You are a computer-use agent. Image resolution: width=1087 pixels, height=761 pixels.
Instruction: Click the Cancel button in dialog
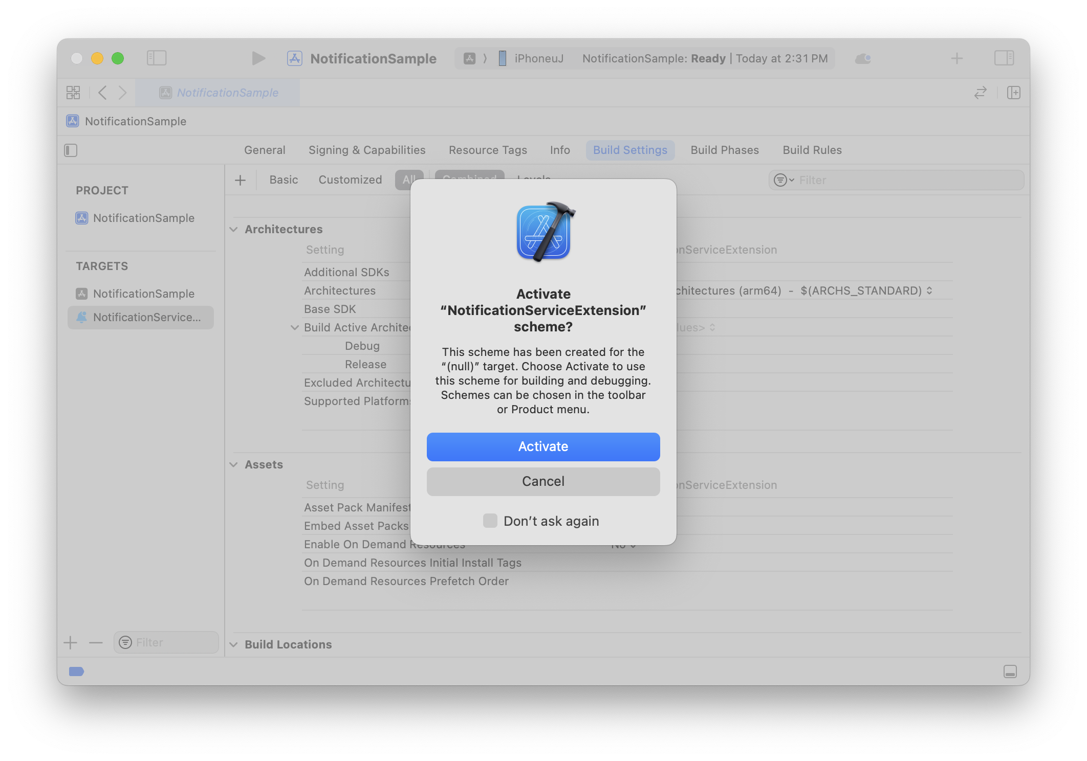pos(543,481)
